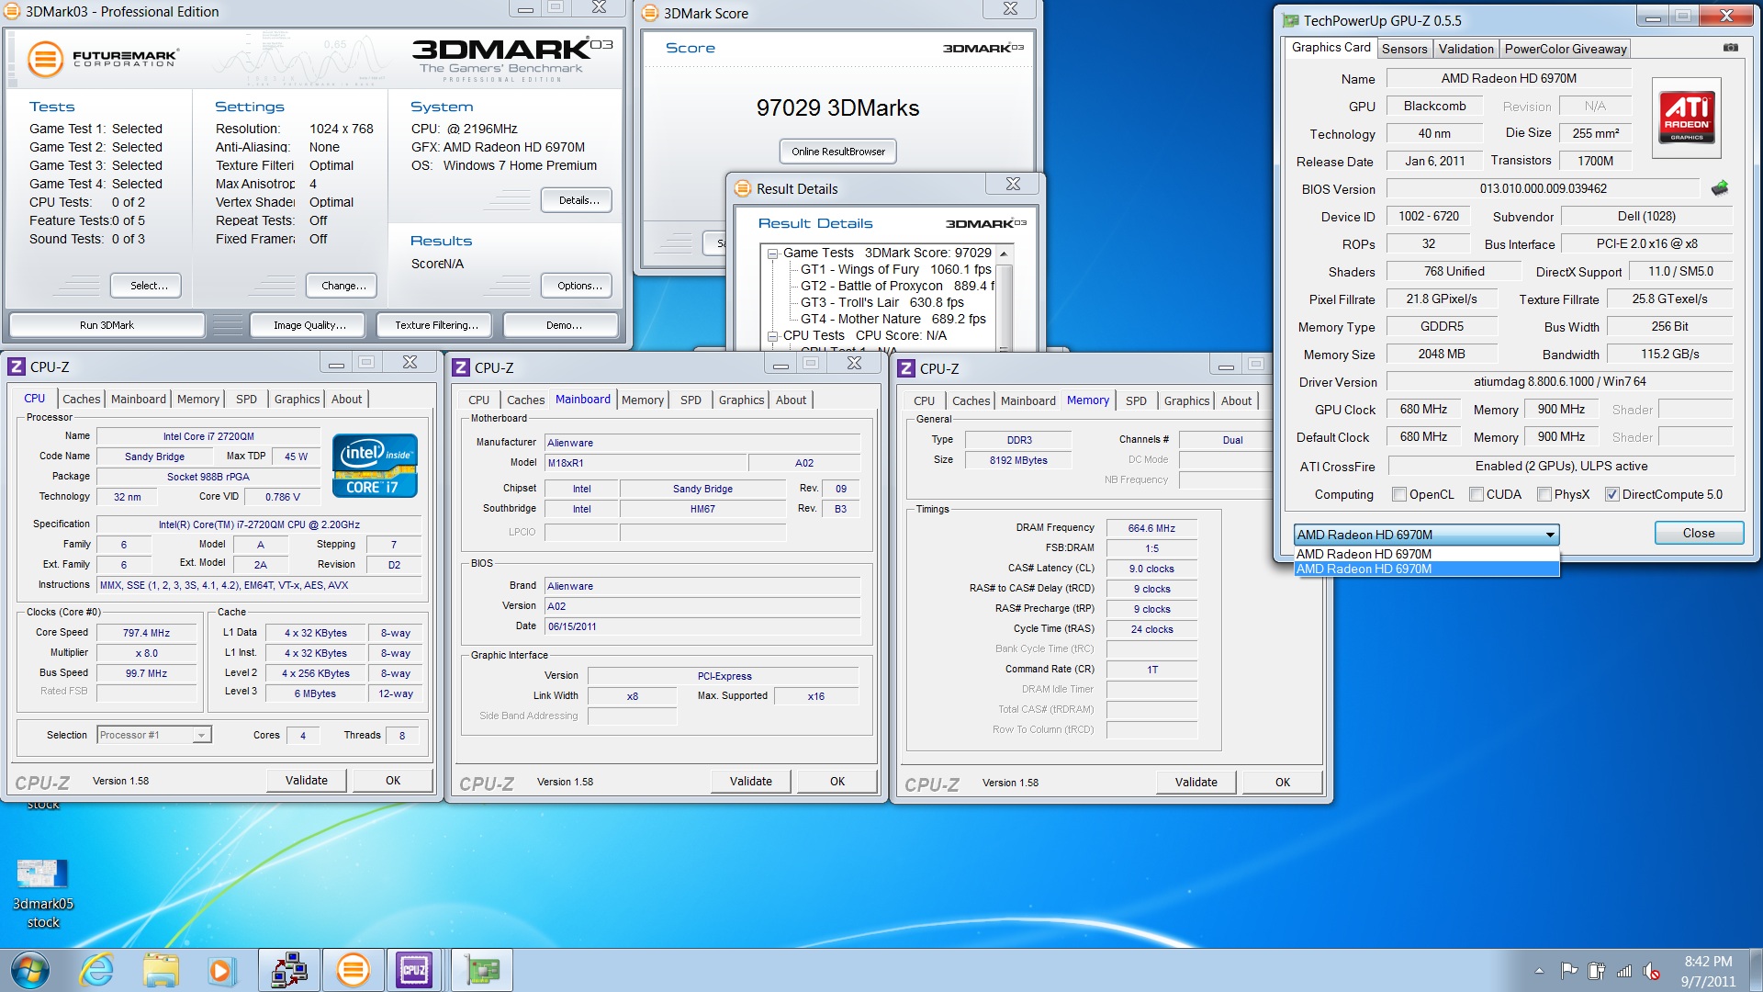
Task: Open the Validation tab in GPU-Z
Action: point(1465,49)
